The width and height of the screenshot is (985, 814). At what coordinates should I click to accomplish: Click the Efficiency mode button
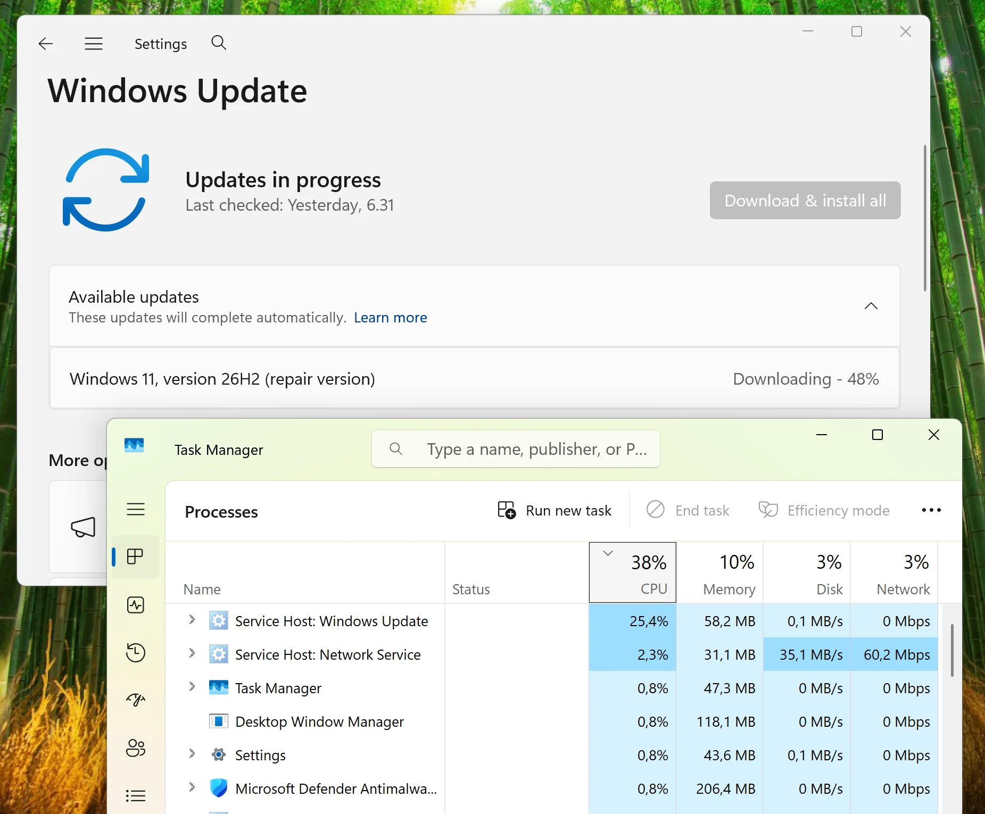pyautogui.click(x=824, y=510)
